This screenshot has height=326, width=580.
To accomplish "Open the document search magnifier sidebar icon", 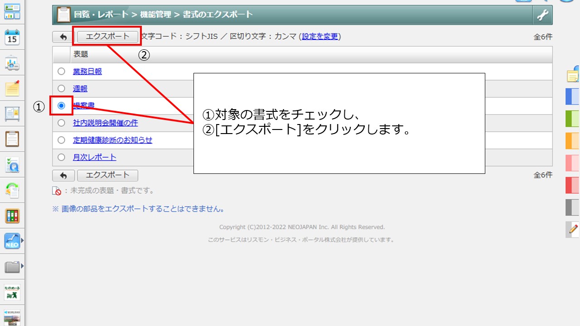I will (12, 165).
